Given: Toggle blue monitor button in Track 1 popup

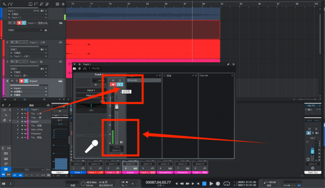Looking at the screenshot, I should [x=120, y=84].
